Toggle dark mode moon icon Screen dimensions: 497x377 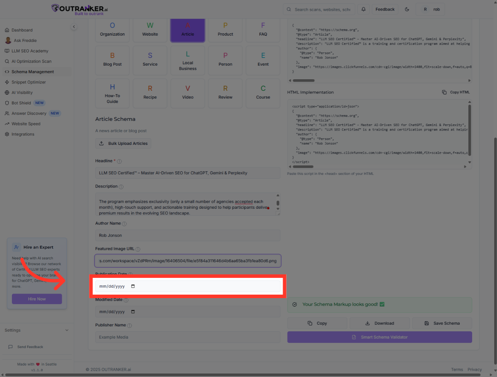coord(407,9)
